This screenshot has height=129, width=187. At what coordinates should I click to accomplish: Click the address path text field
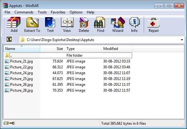(x=102, y=40)
